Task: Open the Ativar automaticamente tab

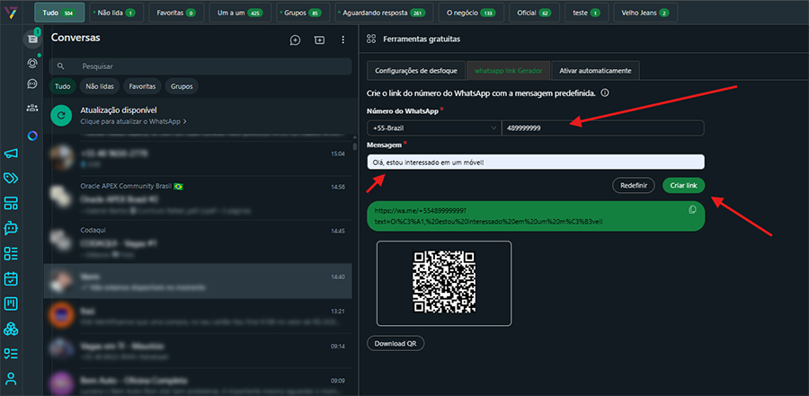Action: pos(595,70)
